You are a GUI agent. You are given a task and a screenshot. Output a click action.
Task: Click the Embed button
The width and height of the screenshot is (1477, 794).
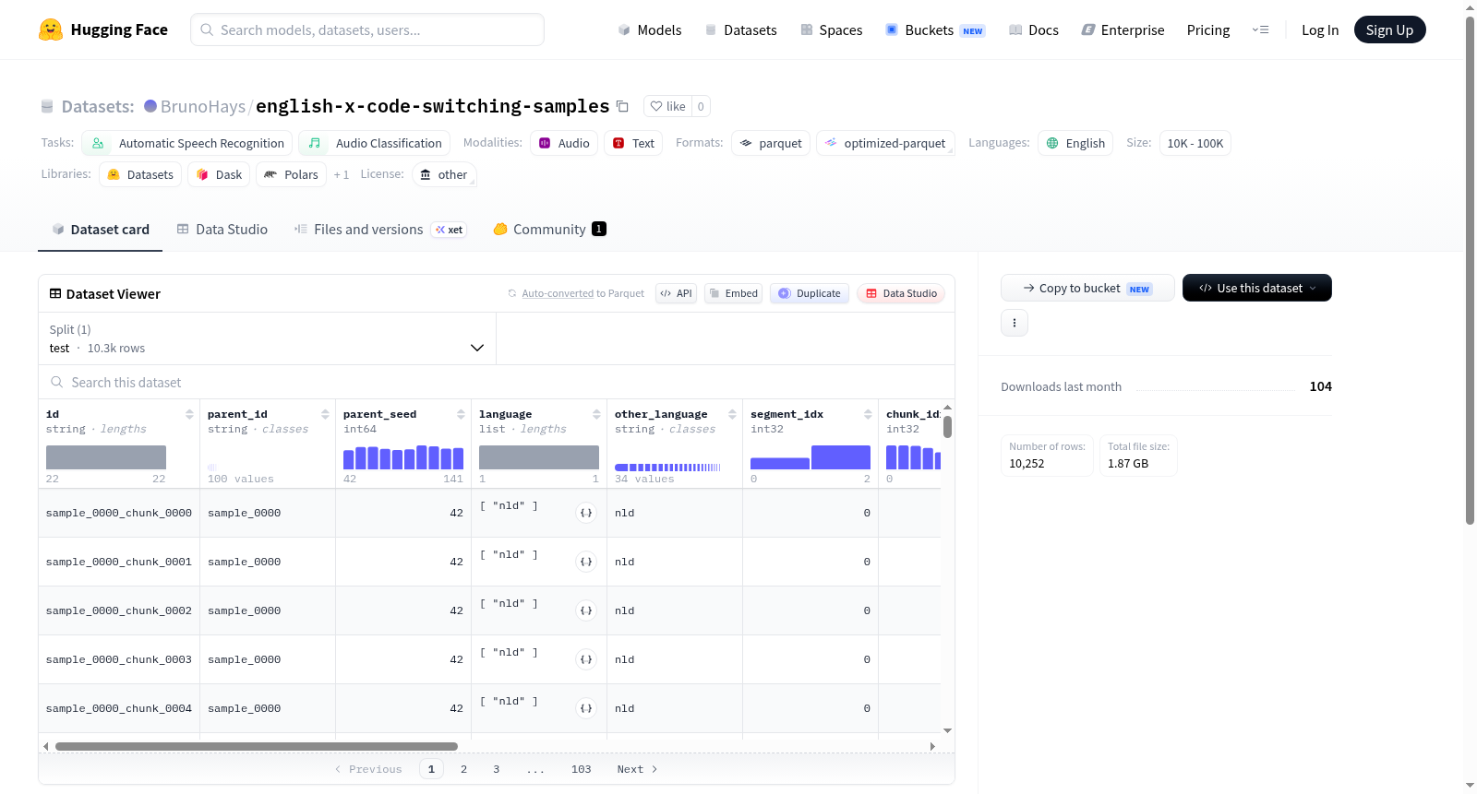733,293
